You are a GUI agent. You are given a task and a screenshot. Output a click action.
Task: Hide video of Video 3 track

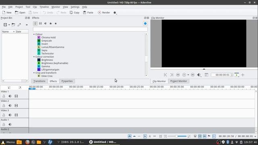click(x=16, y=115)
